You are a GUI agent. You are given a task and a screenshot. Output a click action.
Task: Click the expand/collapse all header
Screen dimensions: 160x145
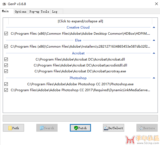click(x=80, y=21)
